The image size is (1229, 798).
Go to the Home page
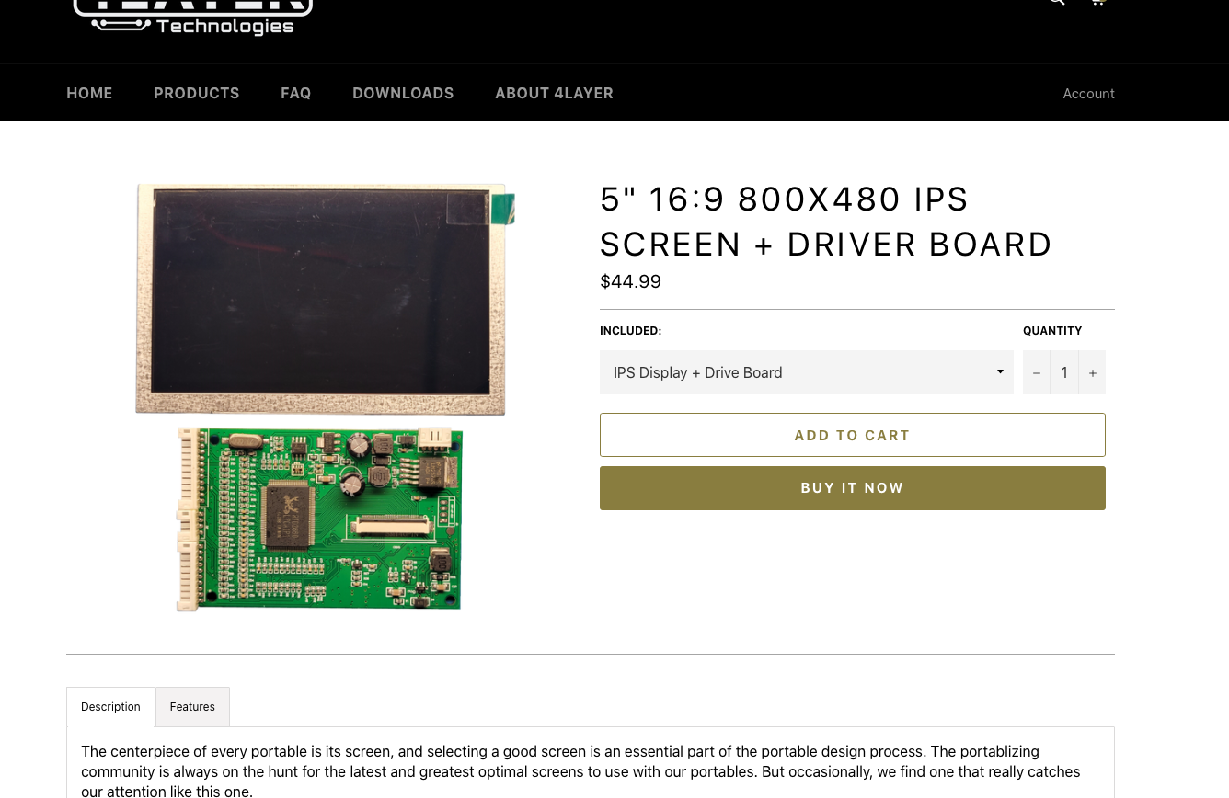click(x=89, y=93)
